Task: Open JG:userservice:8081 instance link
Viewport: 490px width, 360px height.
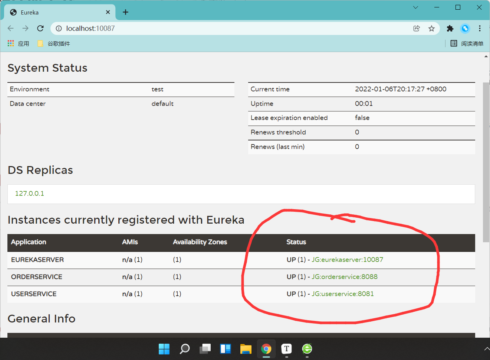Action: tap(343, 294)
